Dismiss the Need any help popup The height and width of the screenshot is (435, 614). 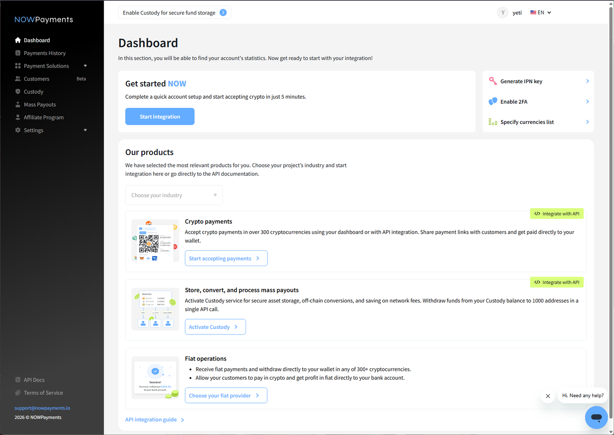(x=548, y=396)
